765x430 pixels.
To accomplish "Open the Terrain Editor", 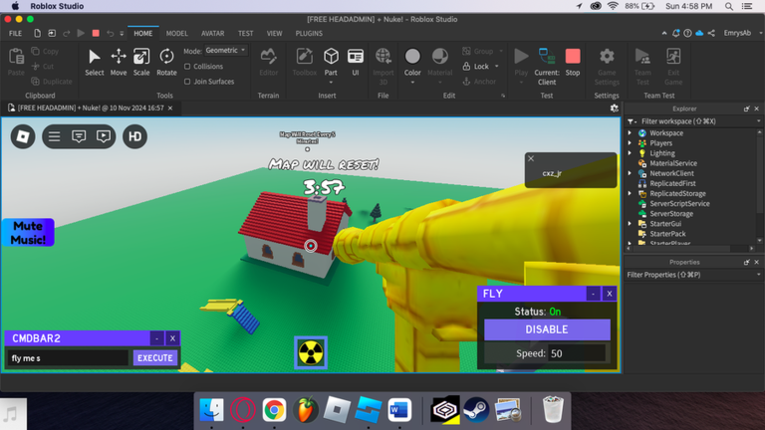I will pyautogui.click(x=268, y=62).
